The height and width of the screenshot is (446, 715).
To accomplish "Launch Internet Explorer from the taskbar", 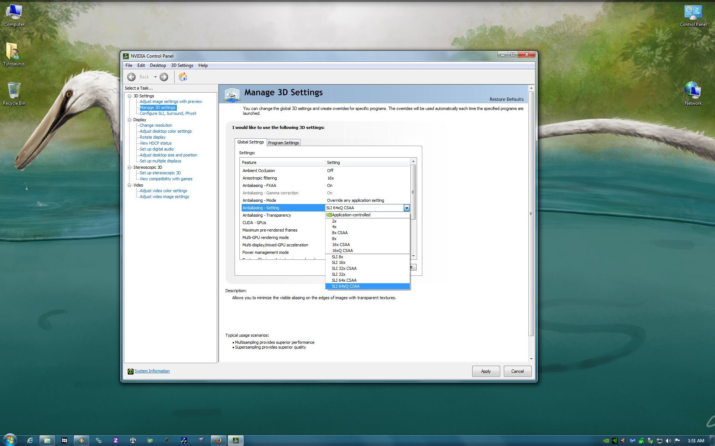I will tap(30, 440).
